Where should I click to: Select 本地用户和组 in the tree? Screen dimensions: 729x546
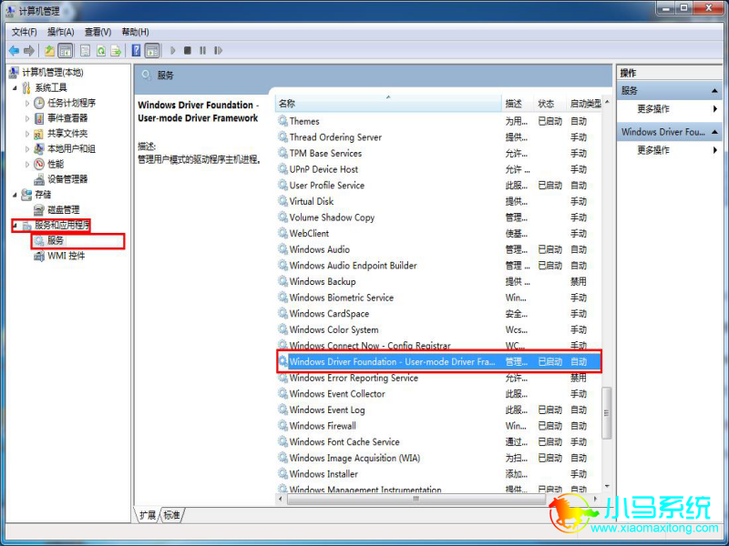72,148
